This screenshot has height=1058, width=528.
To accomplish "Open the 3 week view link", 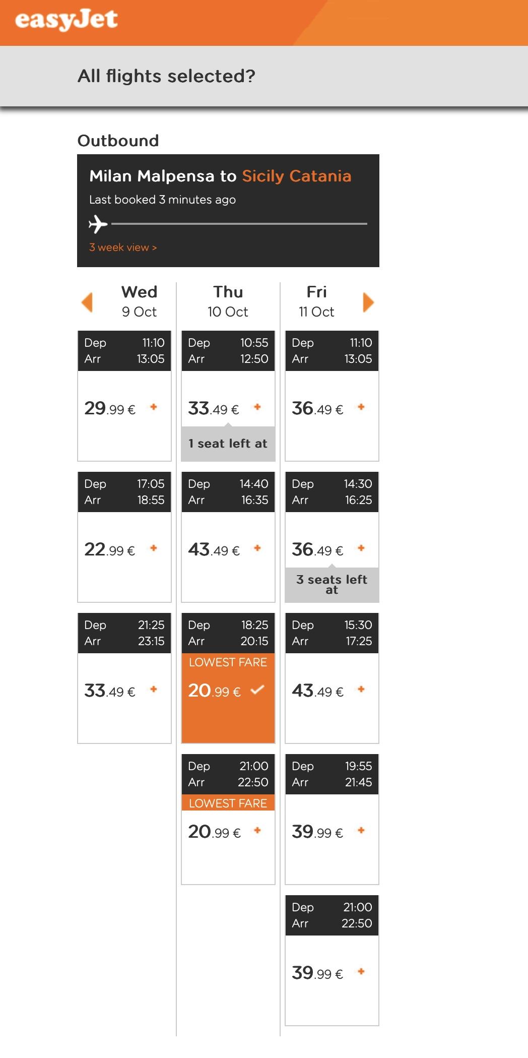I will [123, 247].
